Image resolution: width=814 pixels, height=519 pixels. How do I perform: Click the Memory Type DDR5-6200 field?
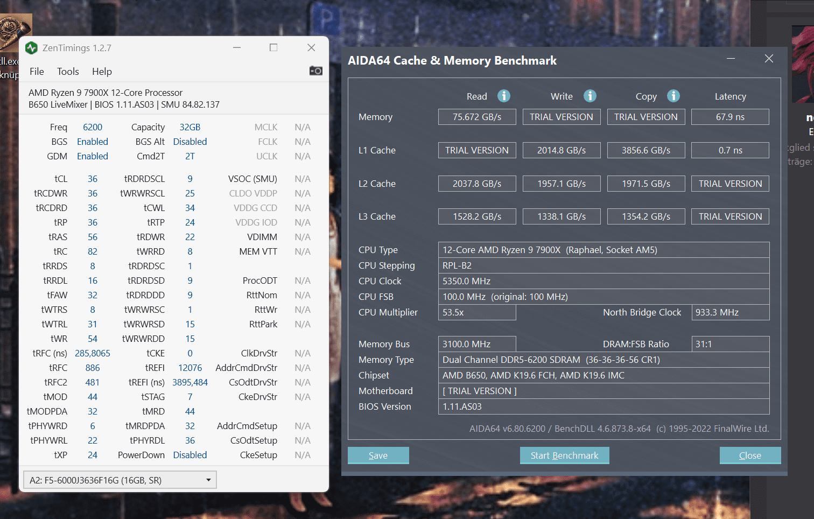pyautogui.click(x=604, y=360)
